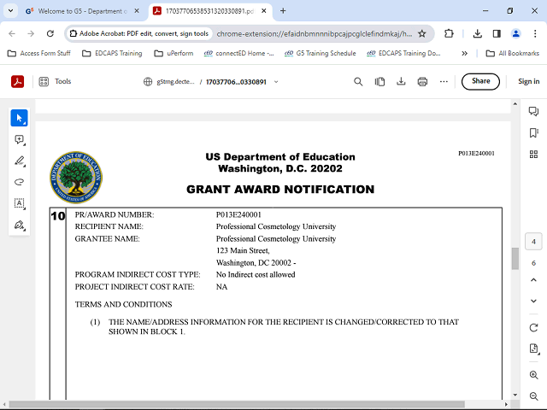Open the bookmarks panel icon
The image size is (547, 410).
coord(533,133)
